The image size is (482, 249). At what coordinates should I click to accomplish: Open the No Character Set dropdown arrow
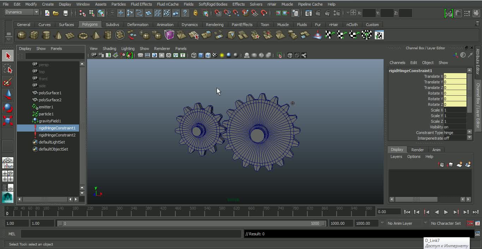pos(426,223)
